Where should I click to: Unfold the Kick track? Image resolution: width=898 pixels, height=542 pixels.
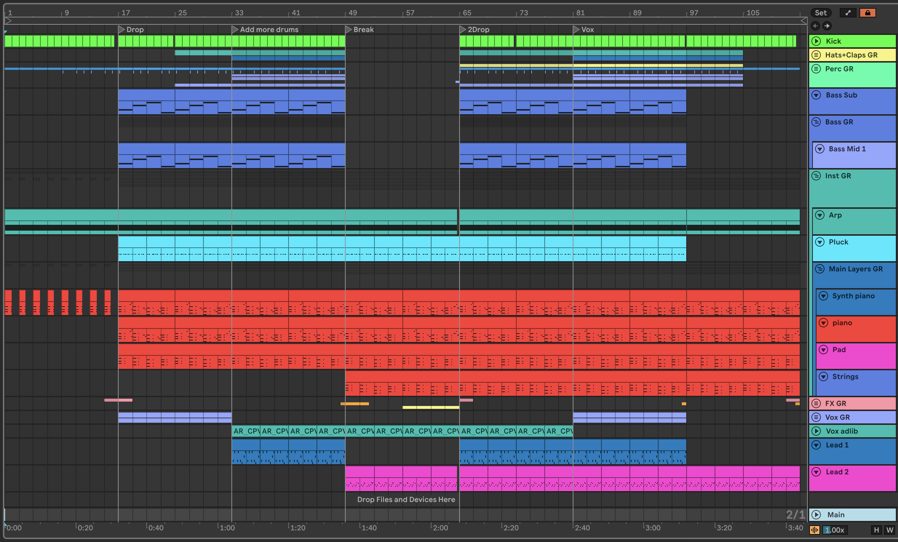pyautogui.click(x=816, y=41)
